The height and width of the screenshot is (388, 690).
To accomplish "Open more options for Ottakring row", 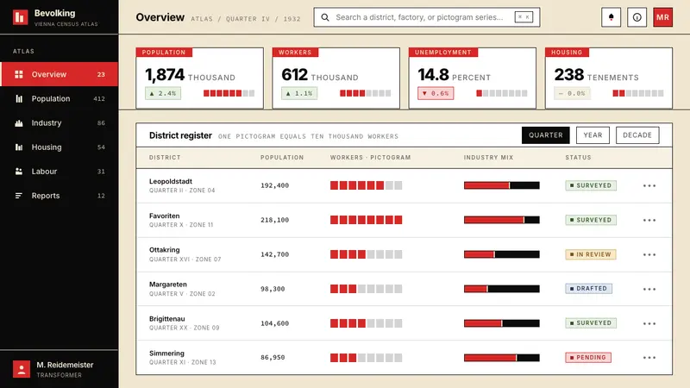I will point(649,254).
